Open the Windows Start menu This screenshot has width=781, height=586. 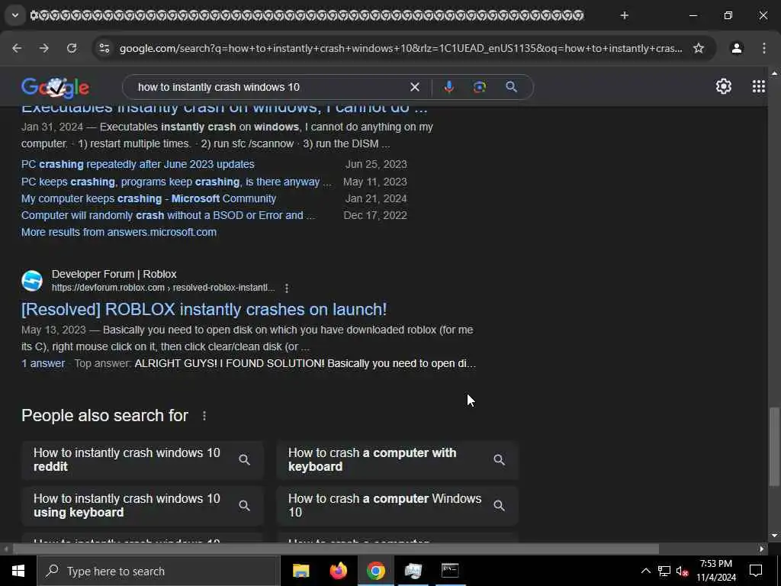[18, 571]
